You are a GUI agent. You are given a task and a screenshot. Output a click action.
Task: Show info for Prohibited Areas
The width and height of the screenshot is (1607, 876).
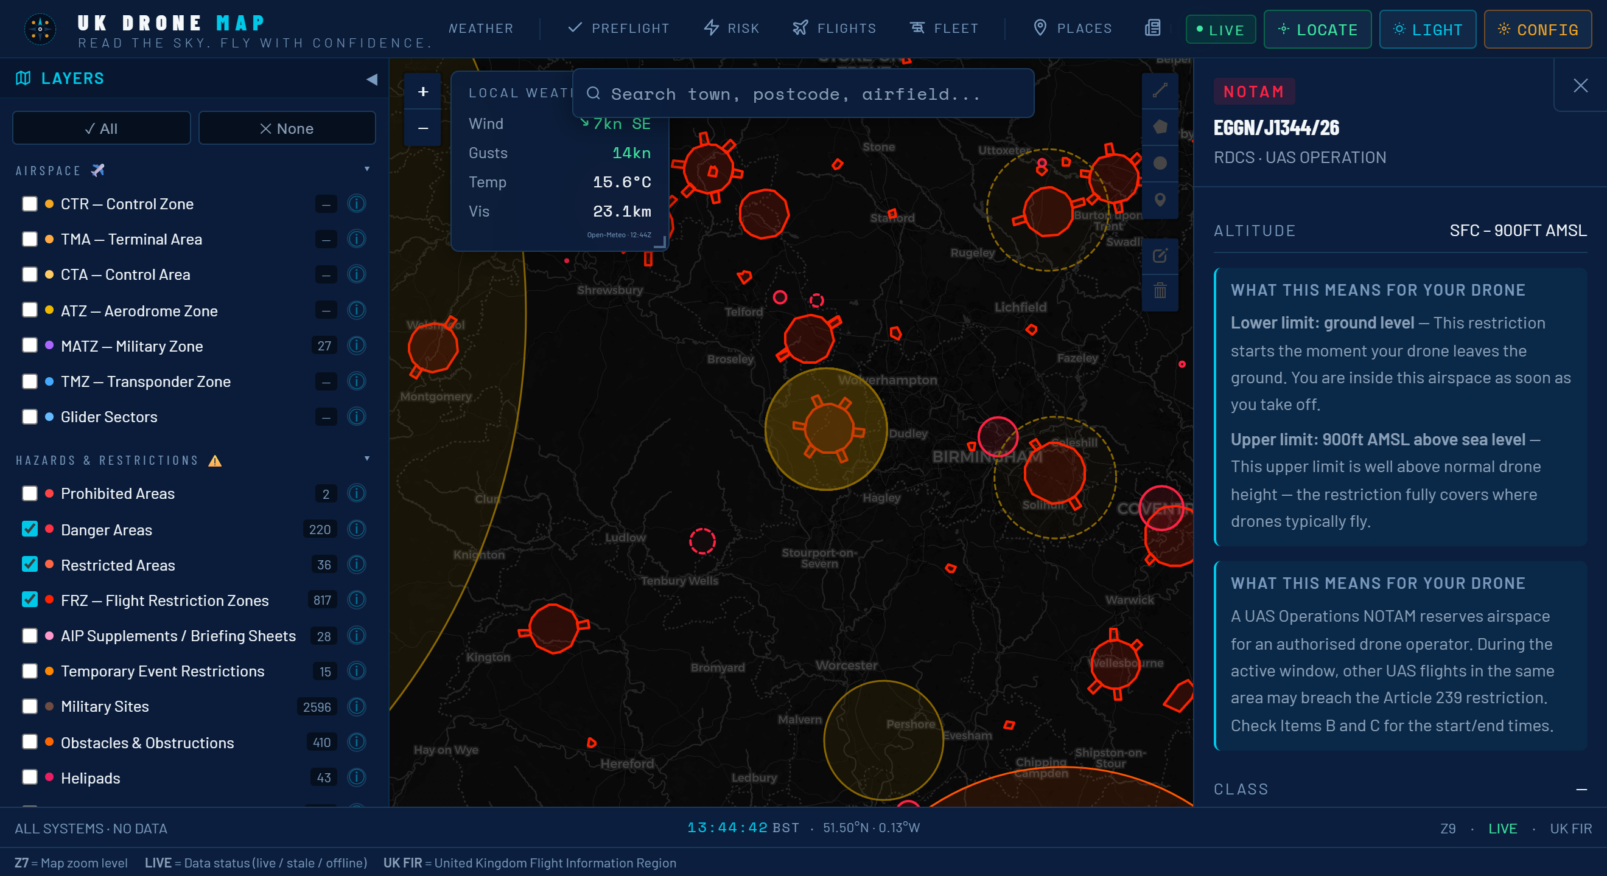tap(356, 494)
